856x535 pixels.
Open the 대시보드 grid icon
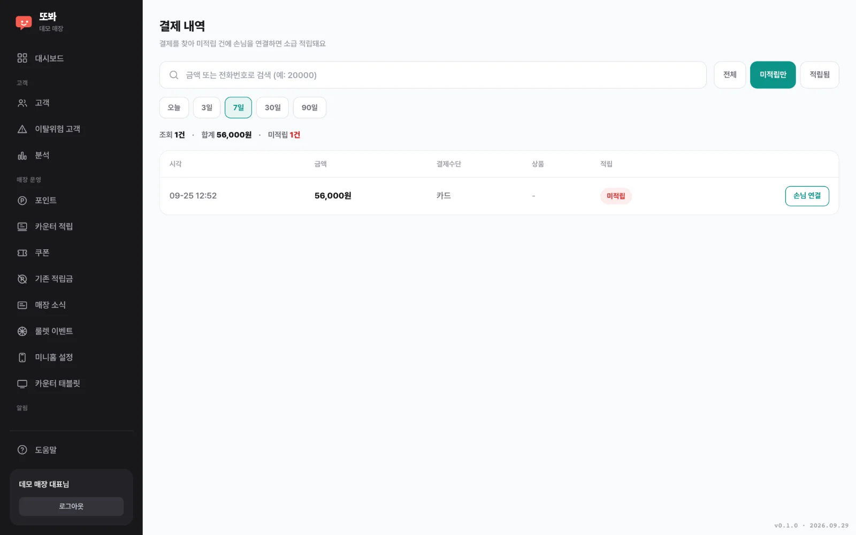[22, 58]
